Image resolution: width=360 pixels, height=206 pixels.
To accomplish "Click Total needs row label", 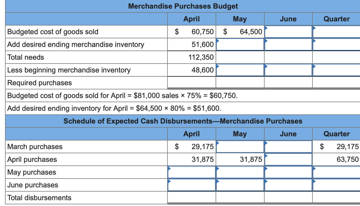I will (26, 57).
